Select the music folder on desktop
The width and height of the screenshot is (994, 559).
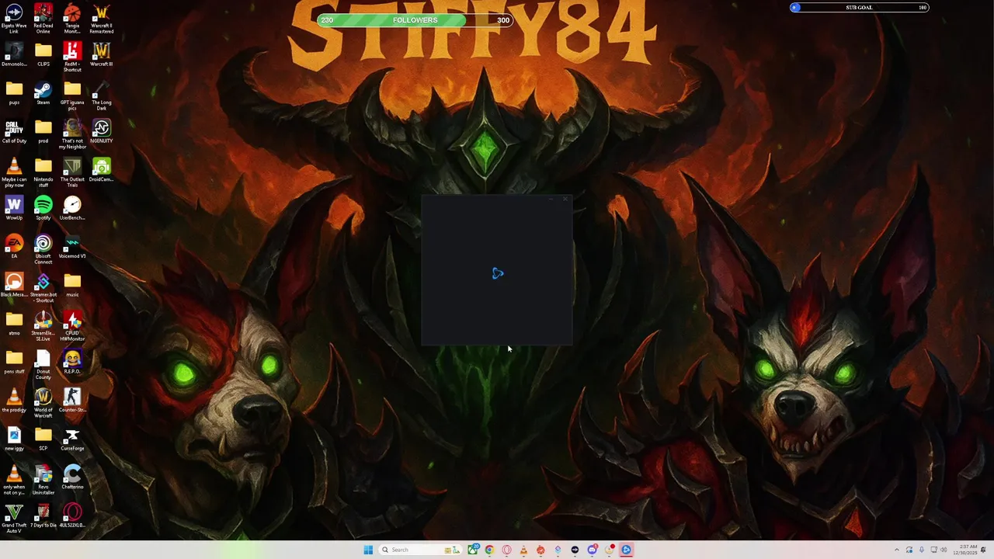click(72, 284)
